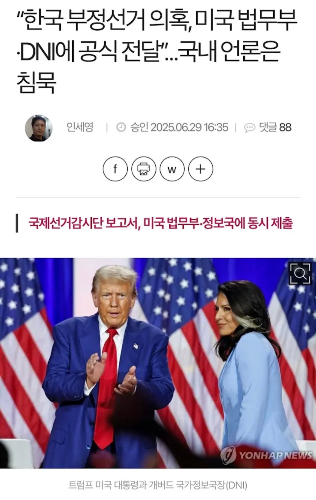The image size is (316, 500).
Task: Tap the circular 'w' share icon
Action: tap(172, 169)
